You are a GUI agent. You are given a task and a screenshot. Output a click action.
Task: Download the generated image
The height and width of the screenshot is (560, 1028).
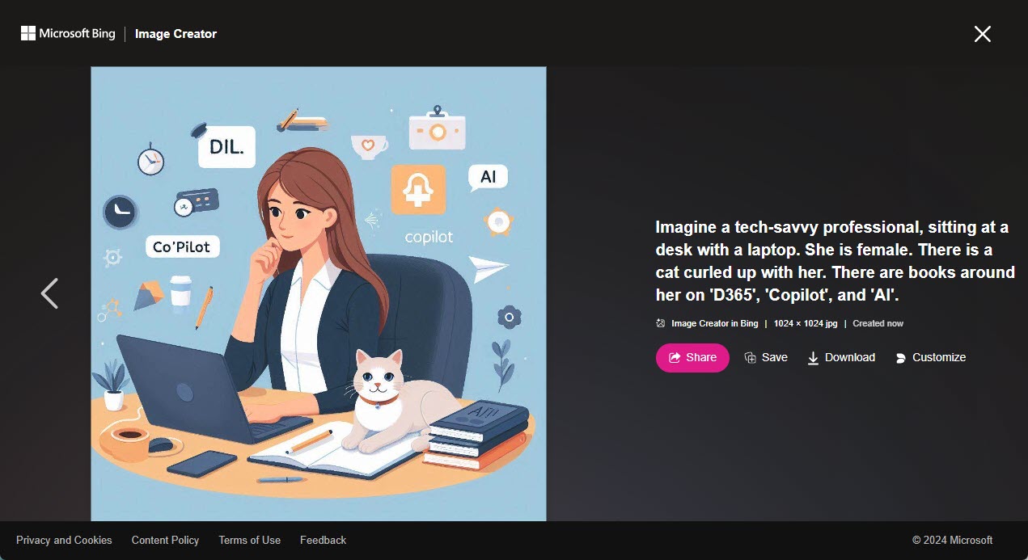pyautogui.click(x=841, y=357)
